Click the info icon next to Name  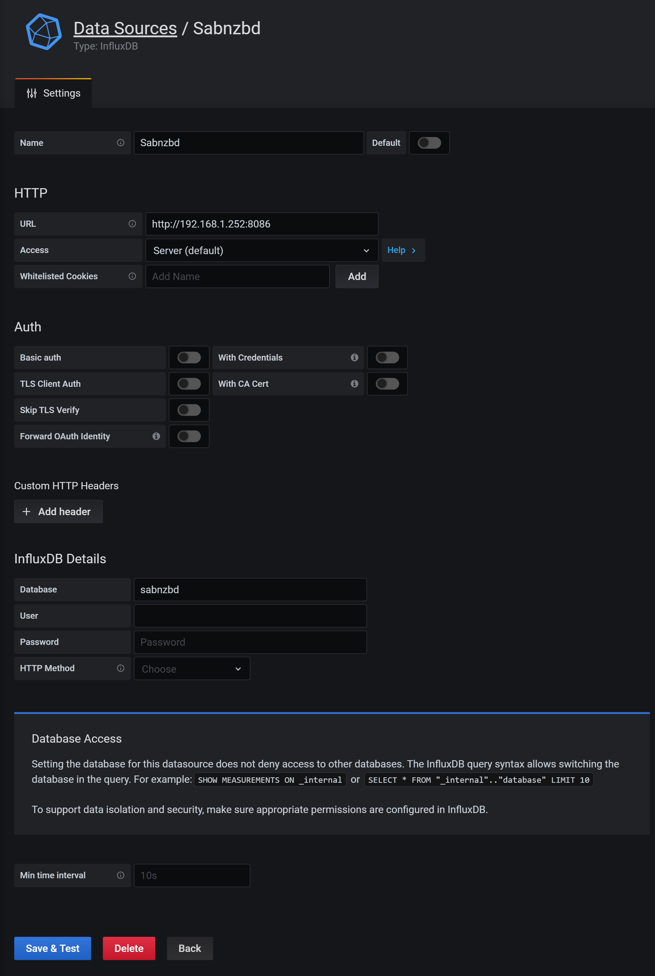(x=121, y=143)
